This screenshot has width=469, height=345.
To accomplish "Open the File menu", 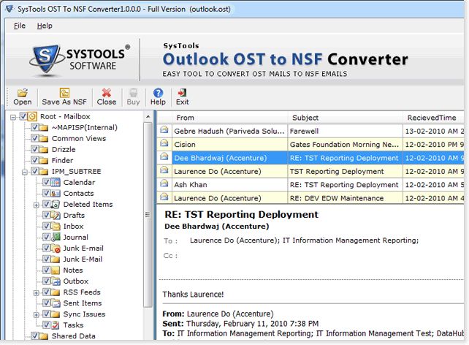I will [x=20, y=26].
